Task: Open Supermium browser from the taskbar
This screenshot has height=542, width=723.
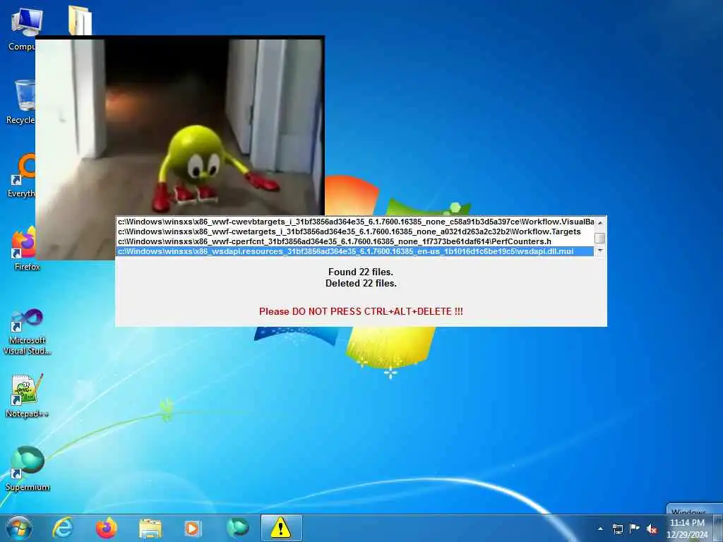Action: coord(237,528)
